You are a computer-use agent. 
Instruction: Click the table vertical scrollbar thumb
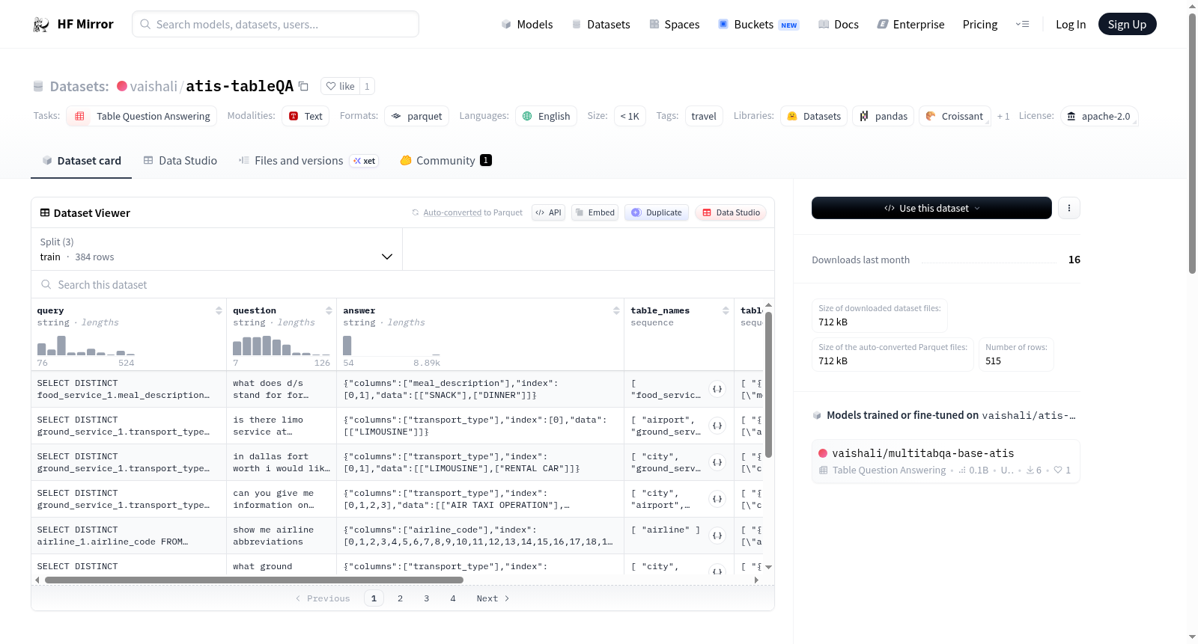pyautogui.click(x=768, y=384)
